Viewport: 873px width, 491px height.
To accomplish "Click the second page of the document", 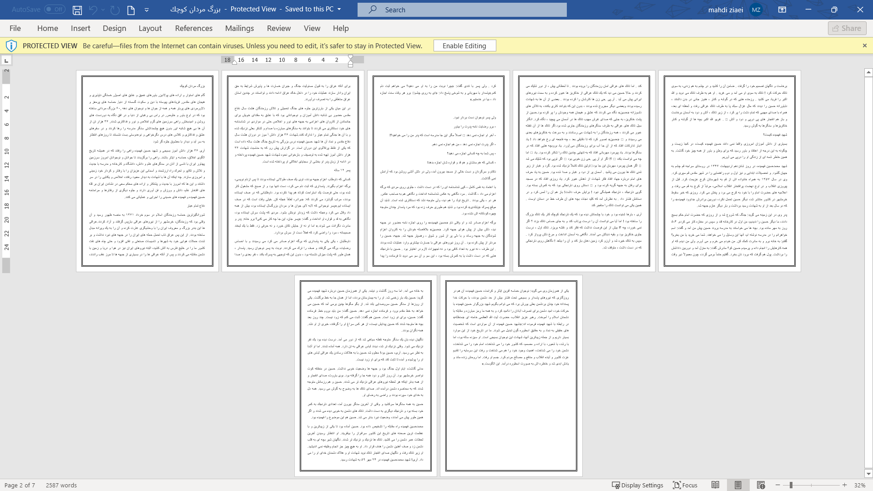I will [293, 171].
